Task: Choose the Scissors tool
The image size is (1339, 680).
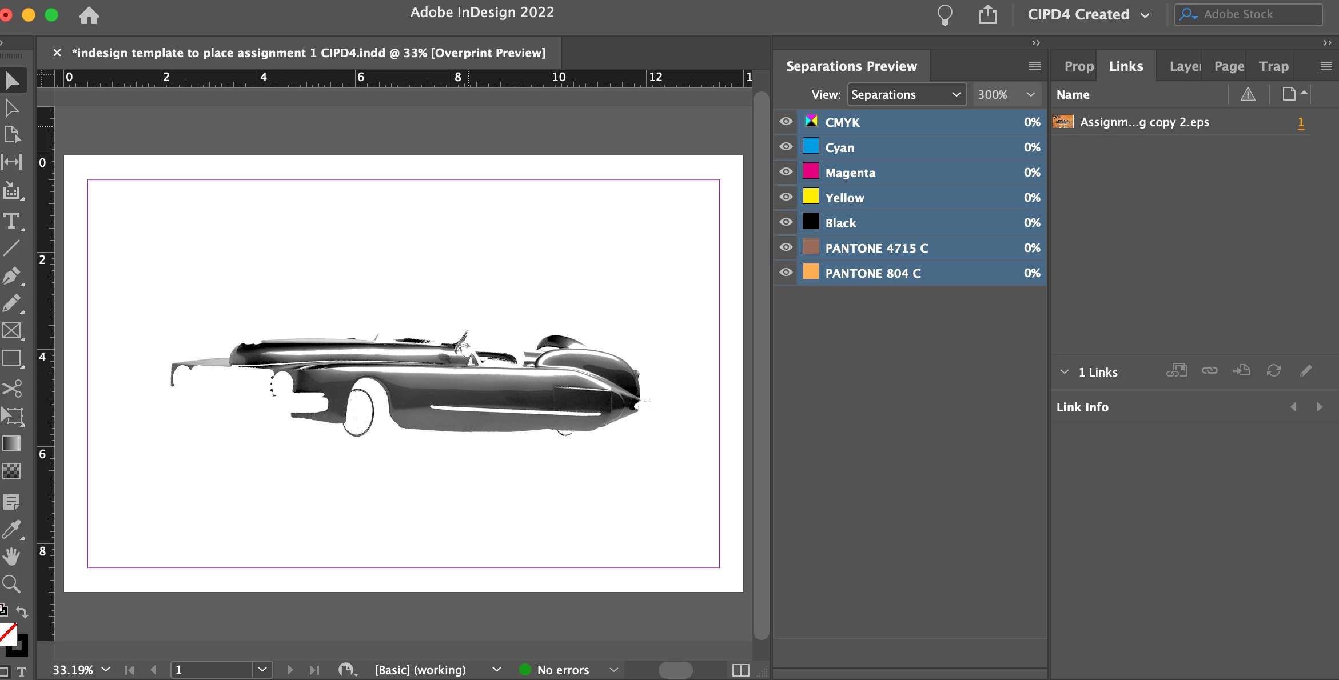Action: (11, 389)
